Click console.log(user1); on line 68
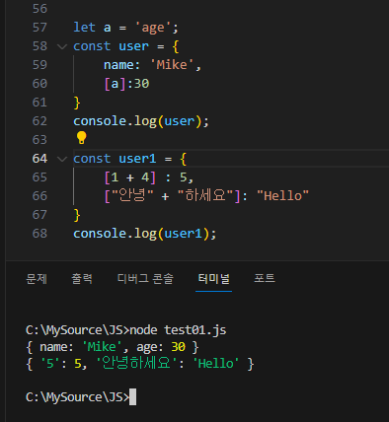Screen dimensions: 389x422 coord(145,234)
